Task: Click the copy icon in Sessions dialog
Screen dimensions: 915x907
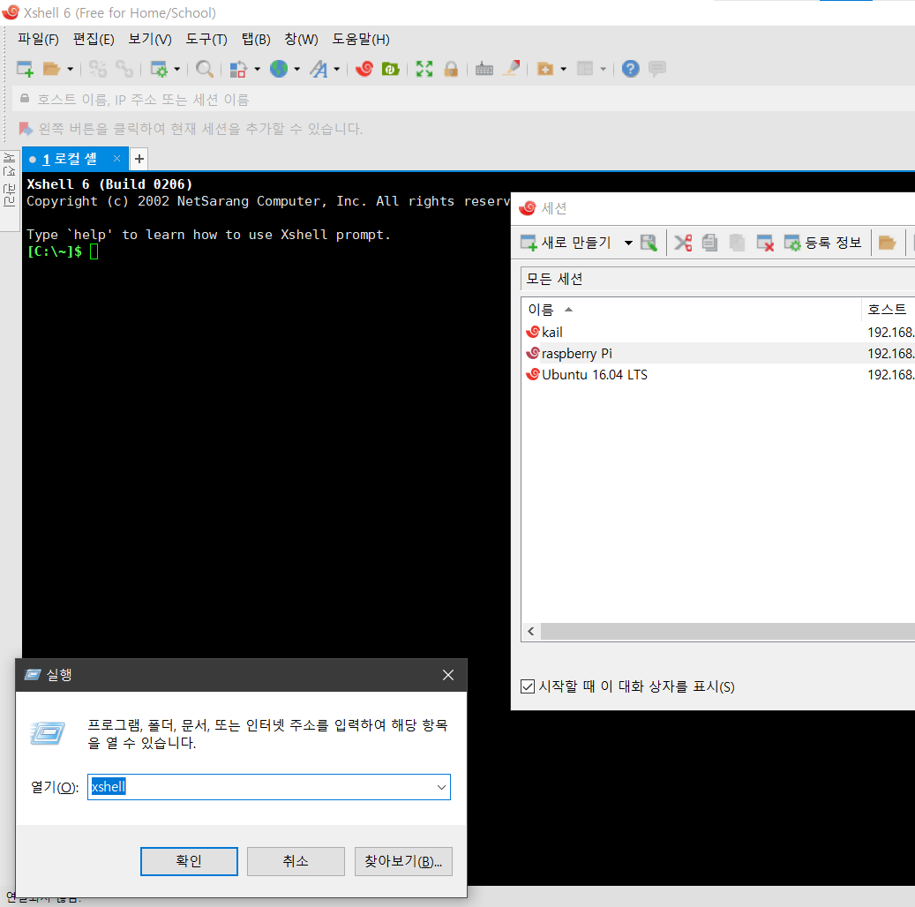Action: click(x=709, y=243)
